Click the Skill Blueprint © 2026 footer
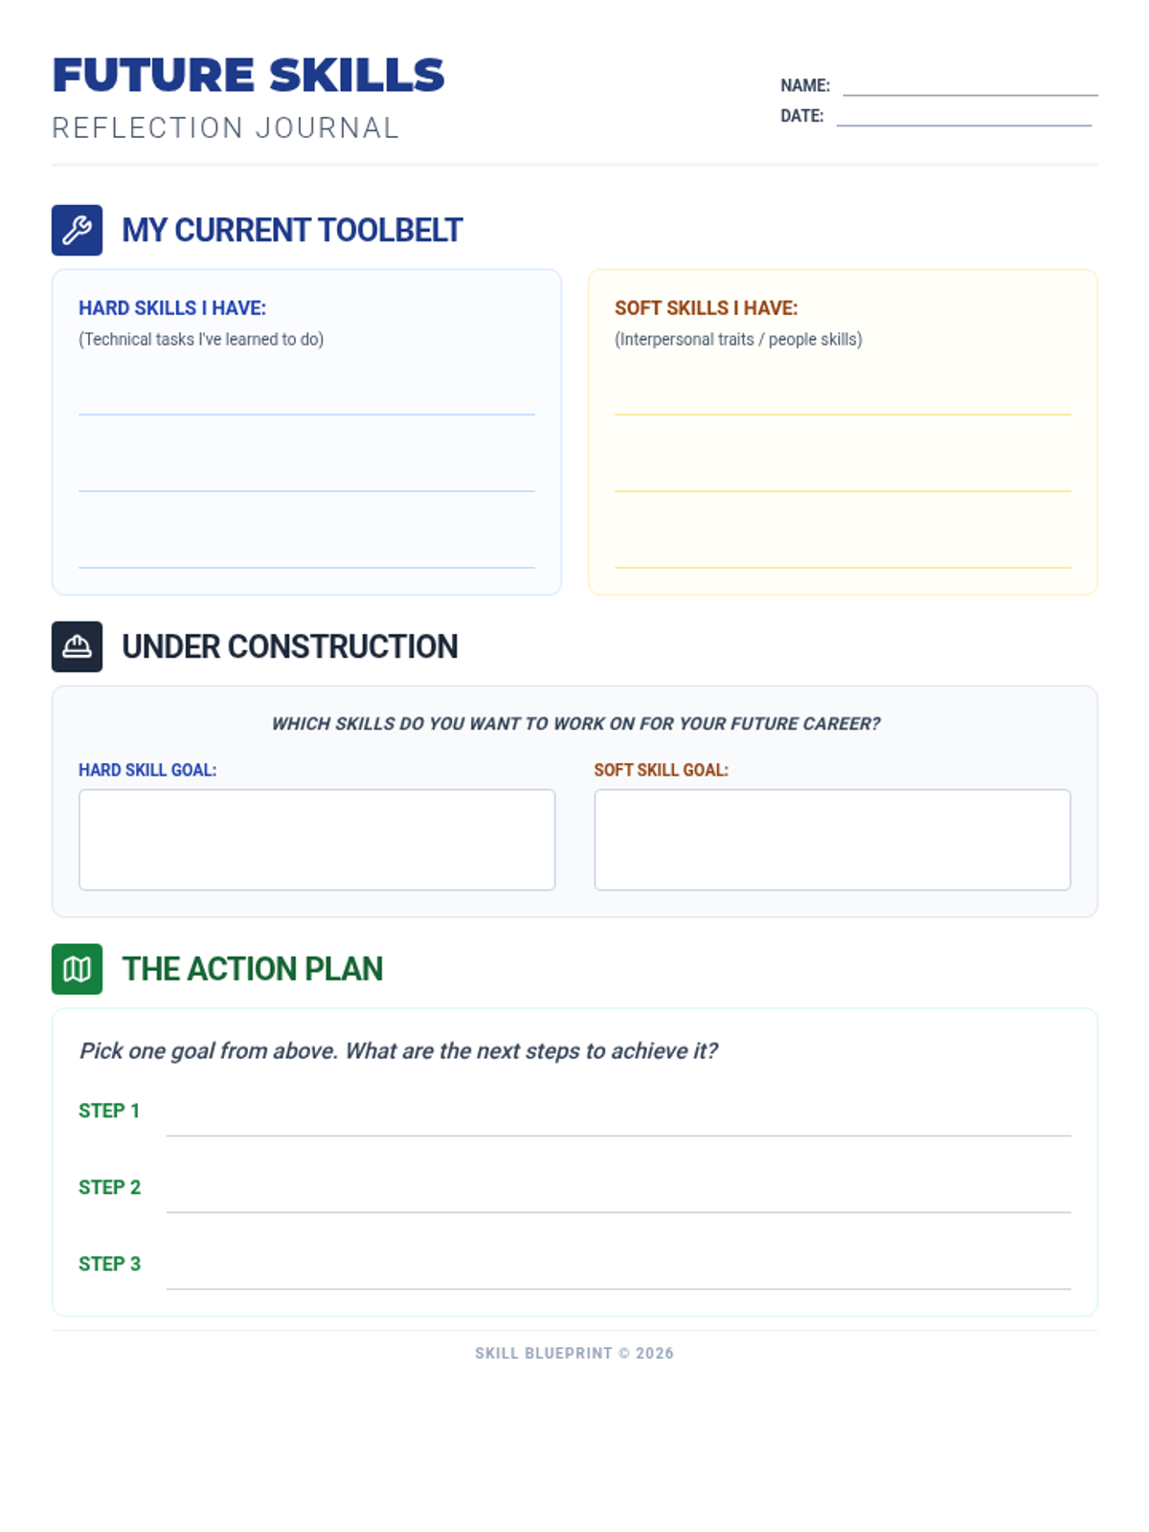 pyautogui.click(x=574, y=1353)
